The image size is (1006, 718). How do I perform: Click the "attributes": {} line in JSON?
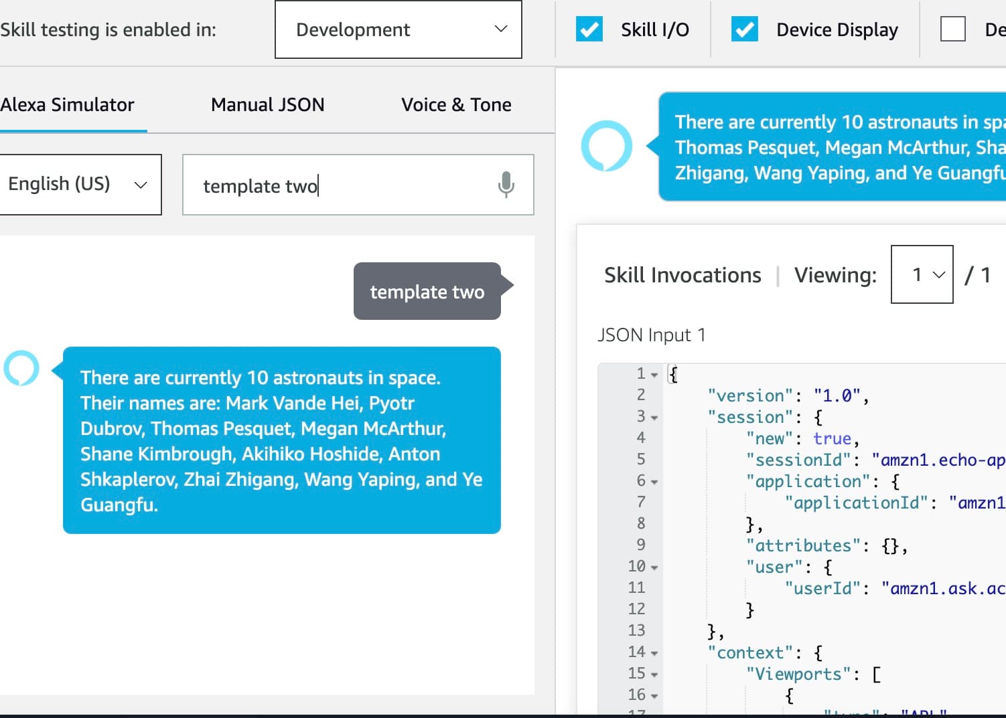(x=827, y=545)
